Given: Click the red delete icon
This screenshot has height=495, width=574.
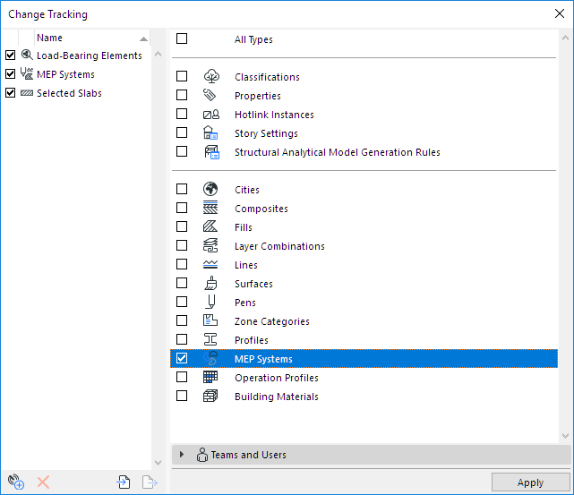Looking at the screenshot, I should 43,482.
